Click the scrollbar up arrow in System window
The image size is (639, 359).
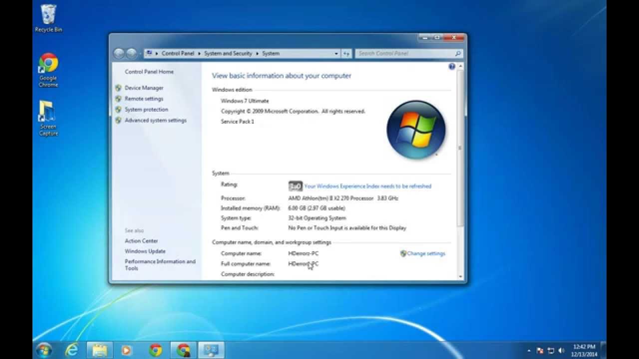tap(460, 66)
